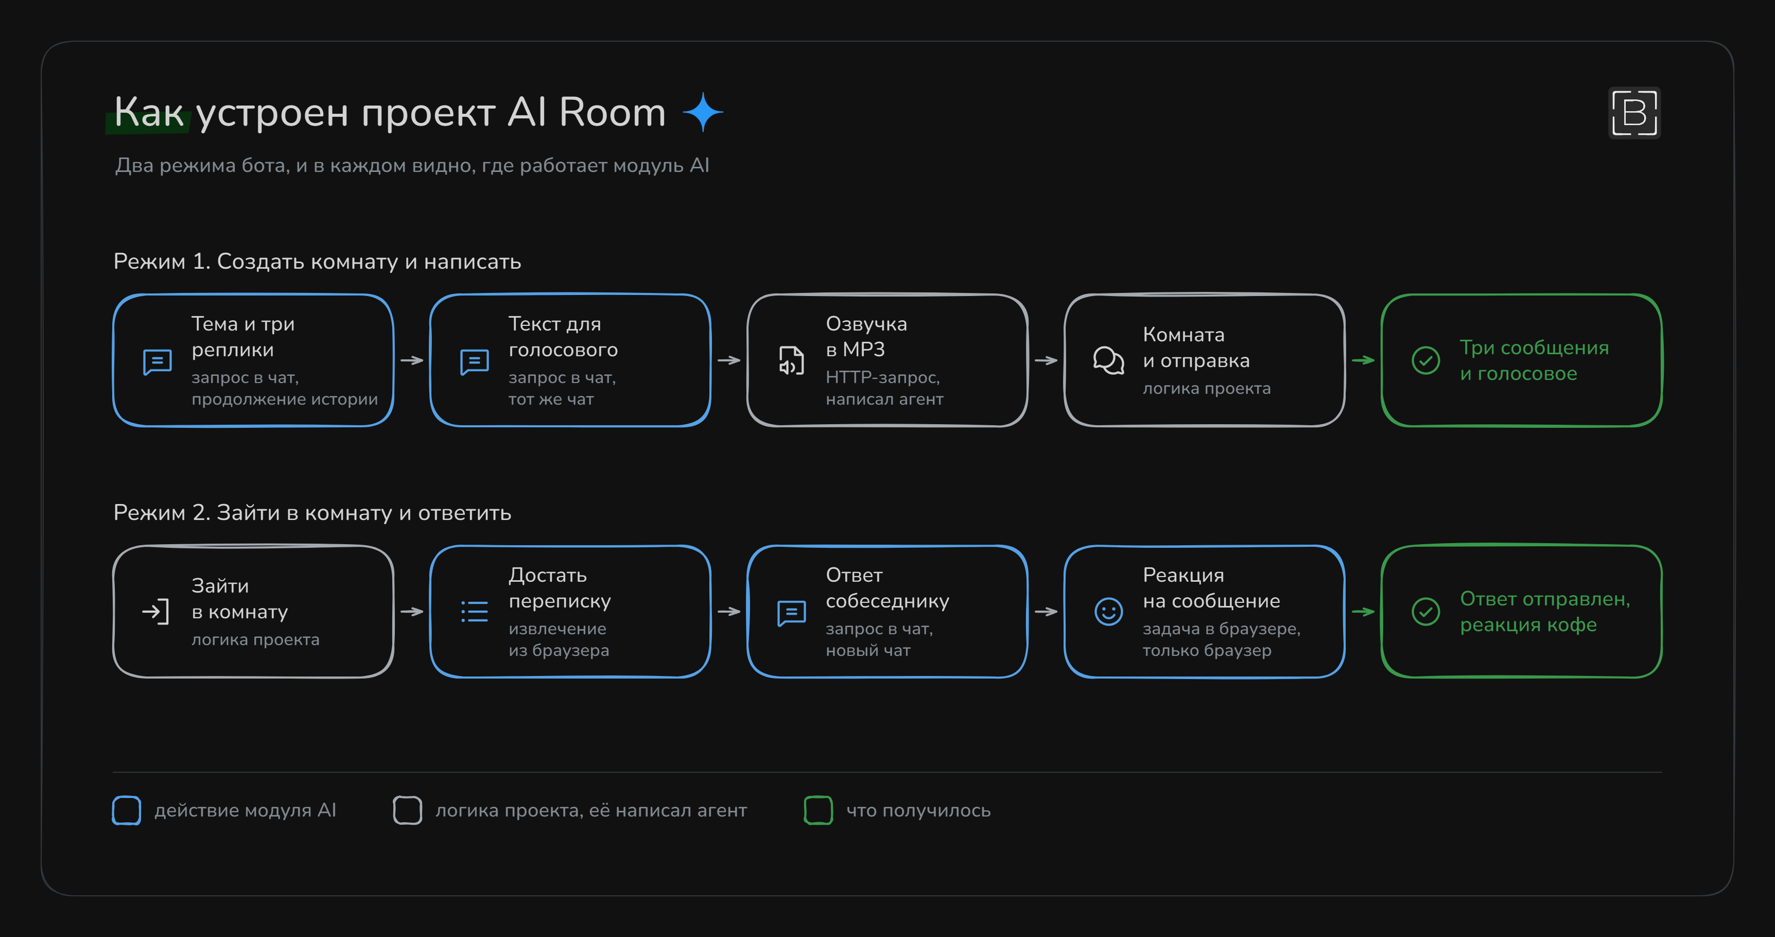Click the legend label 'действие модуля AI'

pos(246,811)
